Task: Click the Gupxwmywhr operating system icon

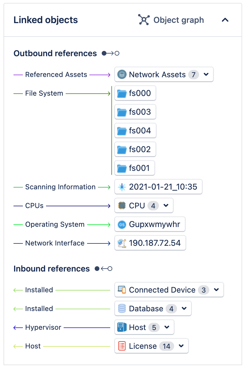Action: pyautogui.click(x=122, y=224)
